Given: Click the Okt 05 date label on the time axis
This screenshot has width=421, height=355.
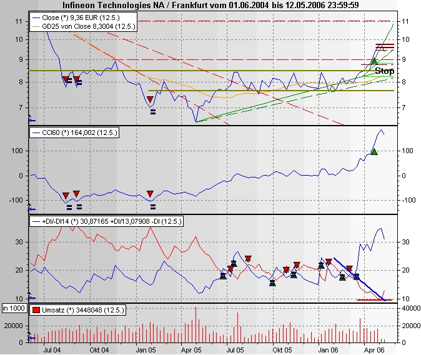Looking at the screenshot, I should click(282, 350).
